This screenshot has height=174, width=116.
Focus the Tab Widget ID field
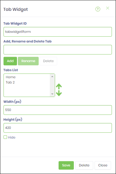click(58, 32)
